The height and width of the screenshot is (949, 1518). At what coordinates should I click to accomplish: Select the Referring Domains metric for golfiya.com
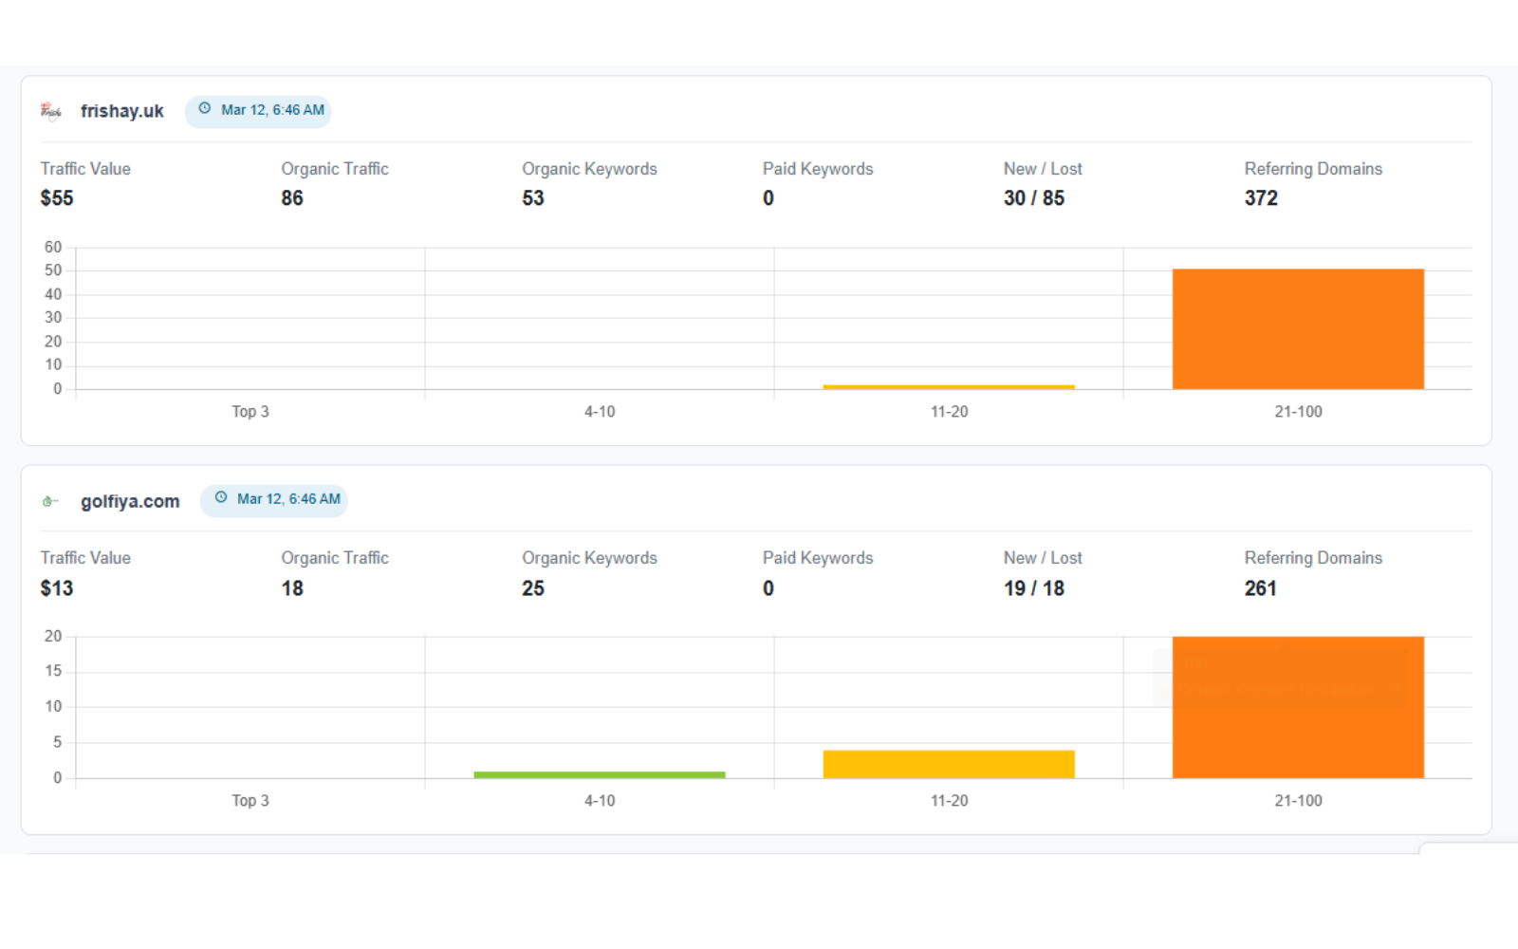coord(1314,572)
